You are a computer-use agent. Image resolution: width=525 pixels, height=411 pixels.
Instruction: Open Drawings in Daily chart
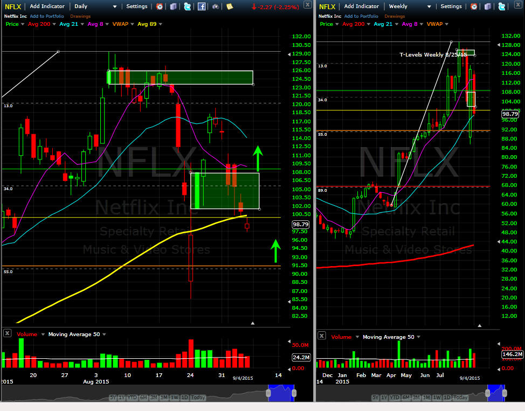point(80,16)
